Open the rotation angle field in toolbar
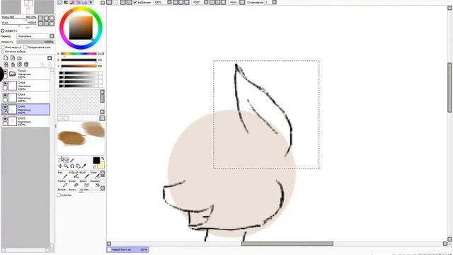 click(x=197, y=2)
